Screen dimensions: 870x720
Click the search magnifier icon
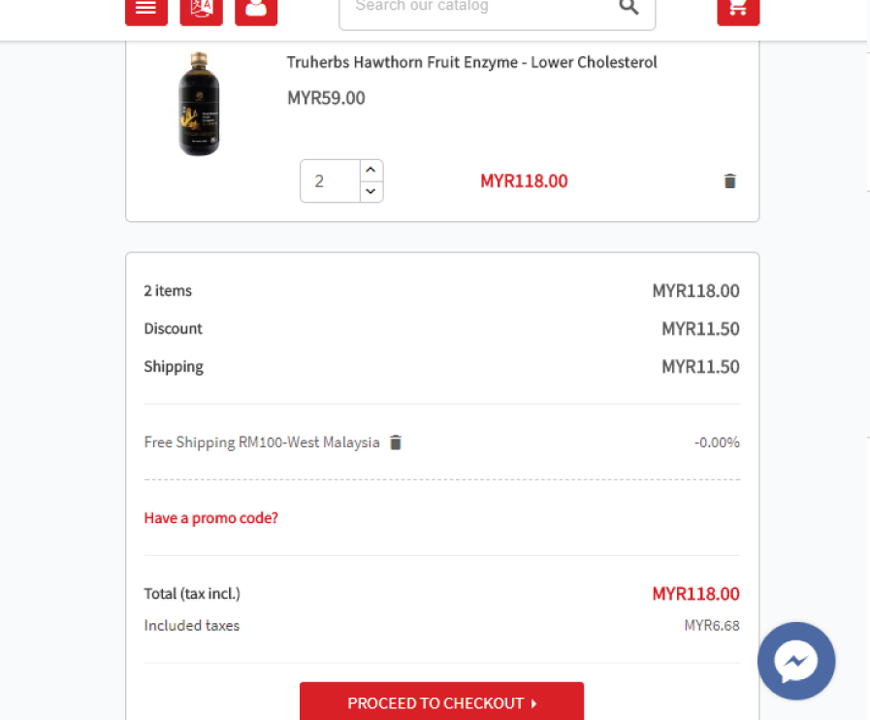tap(628, 7)
